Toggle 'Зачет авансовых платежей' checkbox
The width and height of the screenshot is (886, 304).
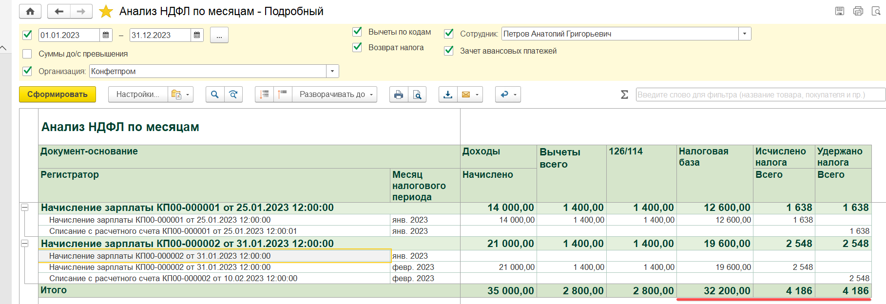(449, 51)
